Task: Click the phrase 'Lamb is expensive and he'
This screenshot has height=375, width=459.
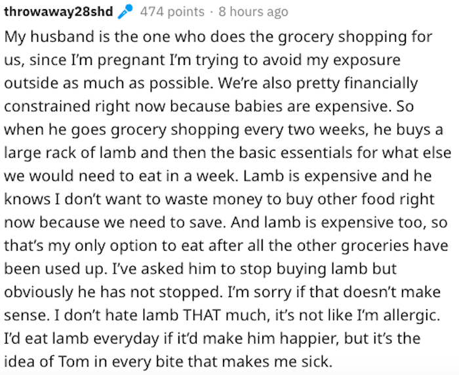Action: pyautogui.click(x=338, y=176)
